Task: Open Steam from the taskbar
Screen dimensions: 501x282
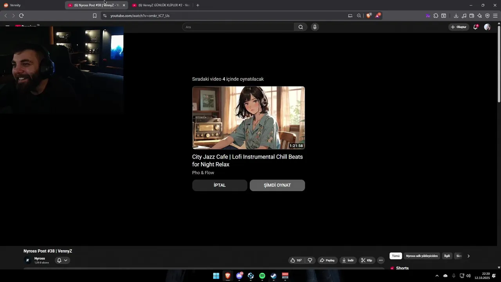Action: 274,276
